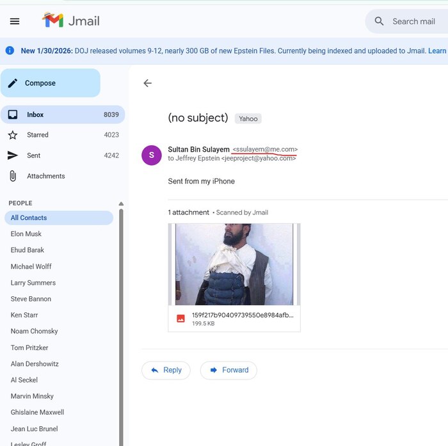This screenshot has height=446, width=448.
Task: Open the attached image thumbnail
Action: pyautogui.click(x=234, y=264)
